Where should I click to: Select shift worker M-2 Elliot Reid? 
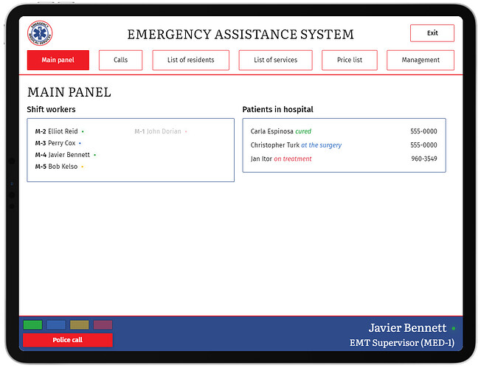coord(57,131)
